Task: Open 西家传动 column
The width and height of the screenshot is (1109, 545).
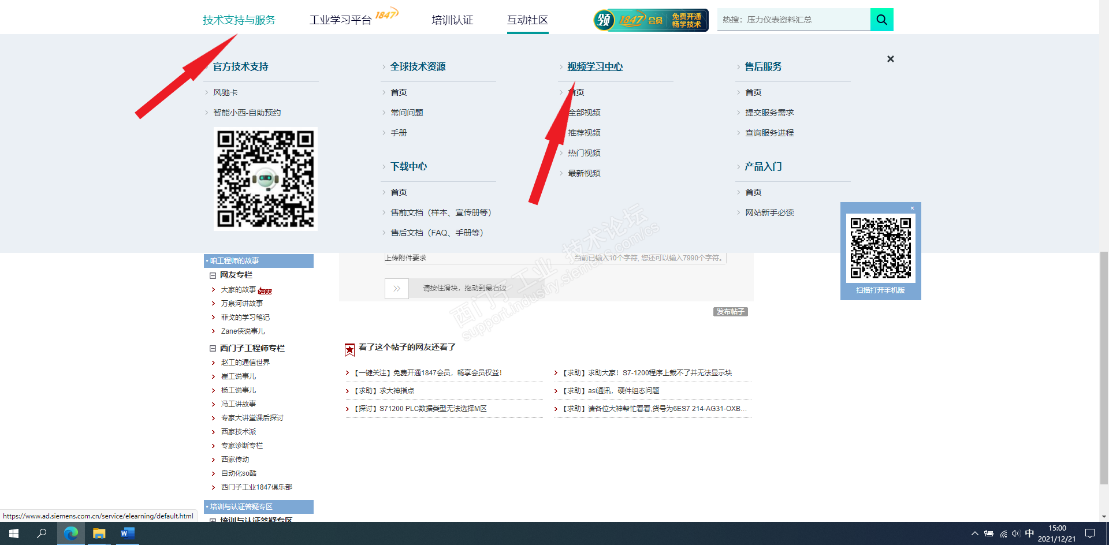Action: (235, 460)
